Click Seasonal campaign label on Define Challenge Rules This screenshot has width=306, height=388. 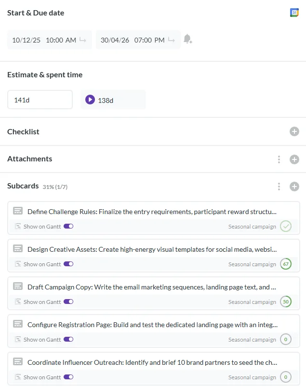click(252, 227)
